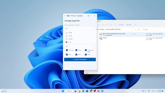Click the Delete trash icon in File Explorer toolbar

(x=115, y=25)
